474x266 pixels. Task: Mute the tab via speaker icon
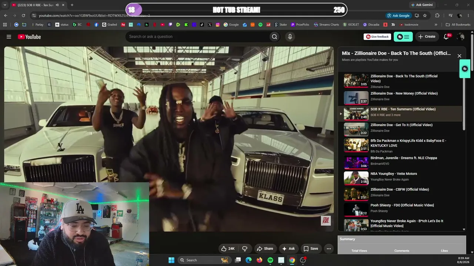coord(57,5)
